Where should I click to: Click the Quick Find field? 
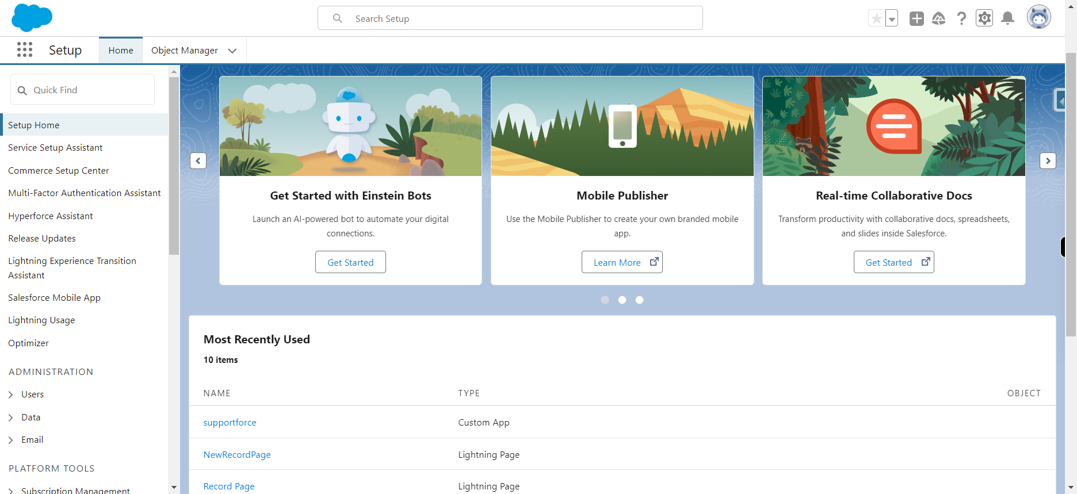tap(82, 90)
